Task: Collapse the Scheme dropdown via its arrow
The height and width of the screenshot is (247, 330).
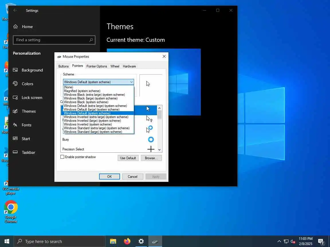Action: tap(131, 82)
